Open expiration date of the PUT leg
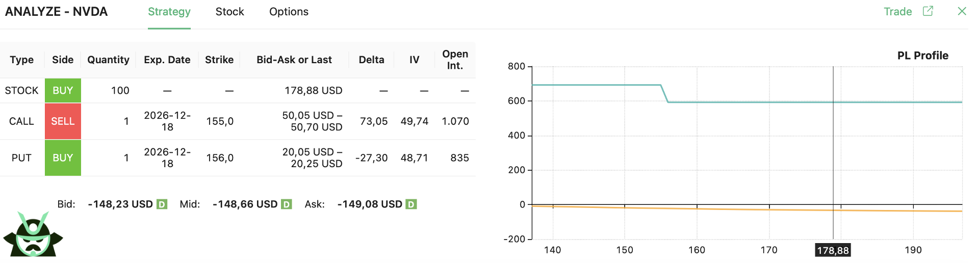978x263 pixels. (x=167, y=158)
